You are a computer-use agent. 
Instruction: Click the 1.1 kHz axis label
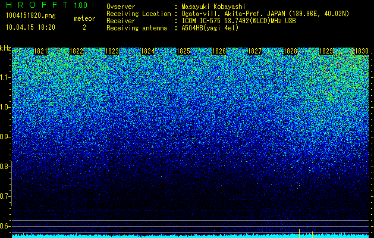point(5,77)
